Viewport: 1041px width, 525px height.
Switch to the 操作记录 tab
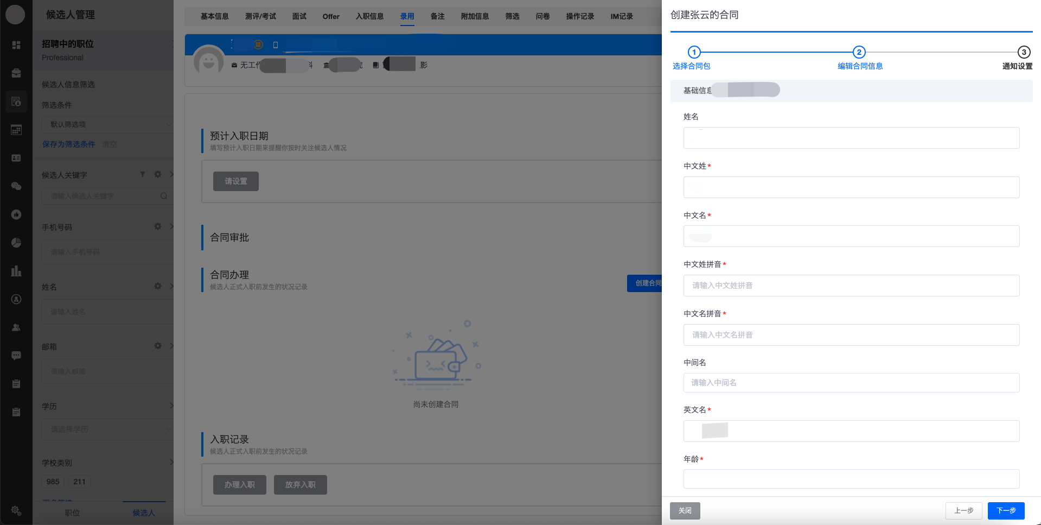[x=580, y=16]
